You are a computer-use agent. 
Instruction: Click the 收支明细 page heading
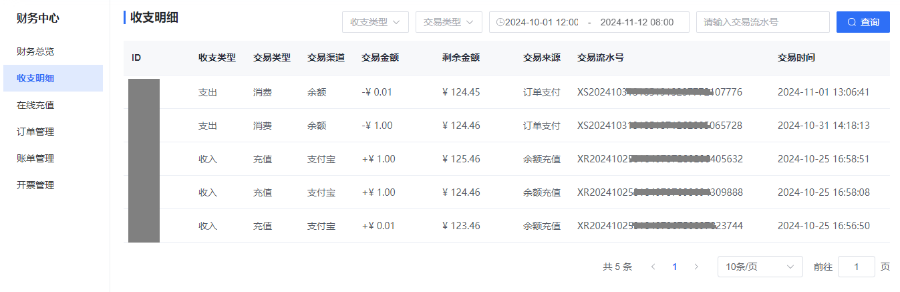[x=154, y=17]
